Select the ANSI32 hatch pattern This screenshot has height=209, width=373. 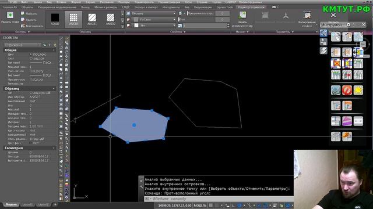110,19
